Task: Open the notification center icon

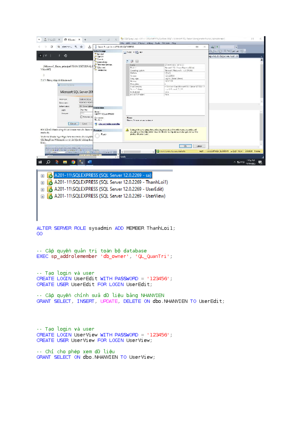Action: pos(260,162)
